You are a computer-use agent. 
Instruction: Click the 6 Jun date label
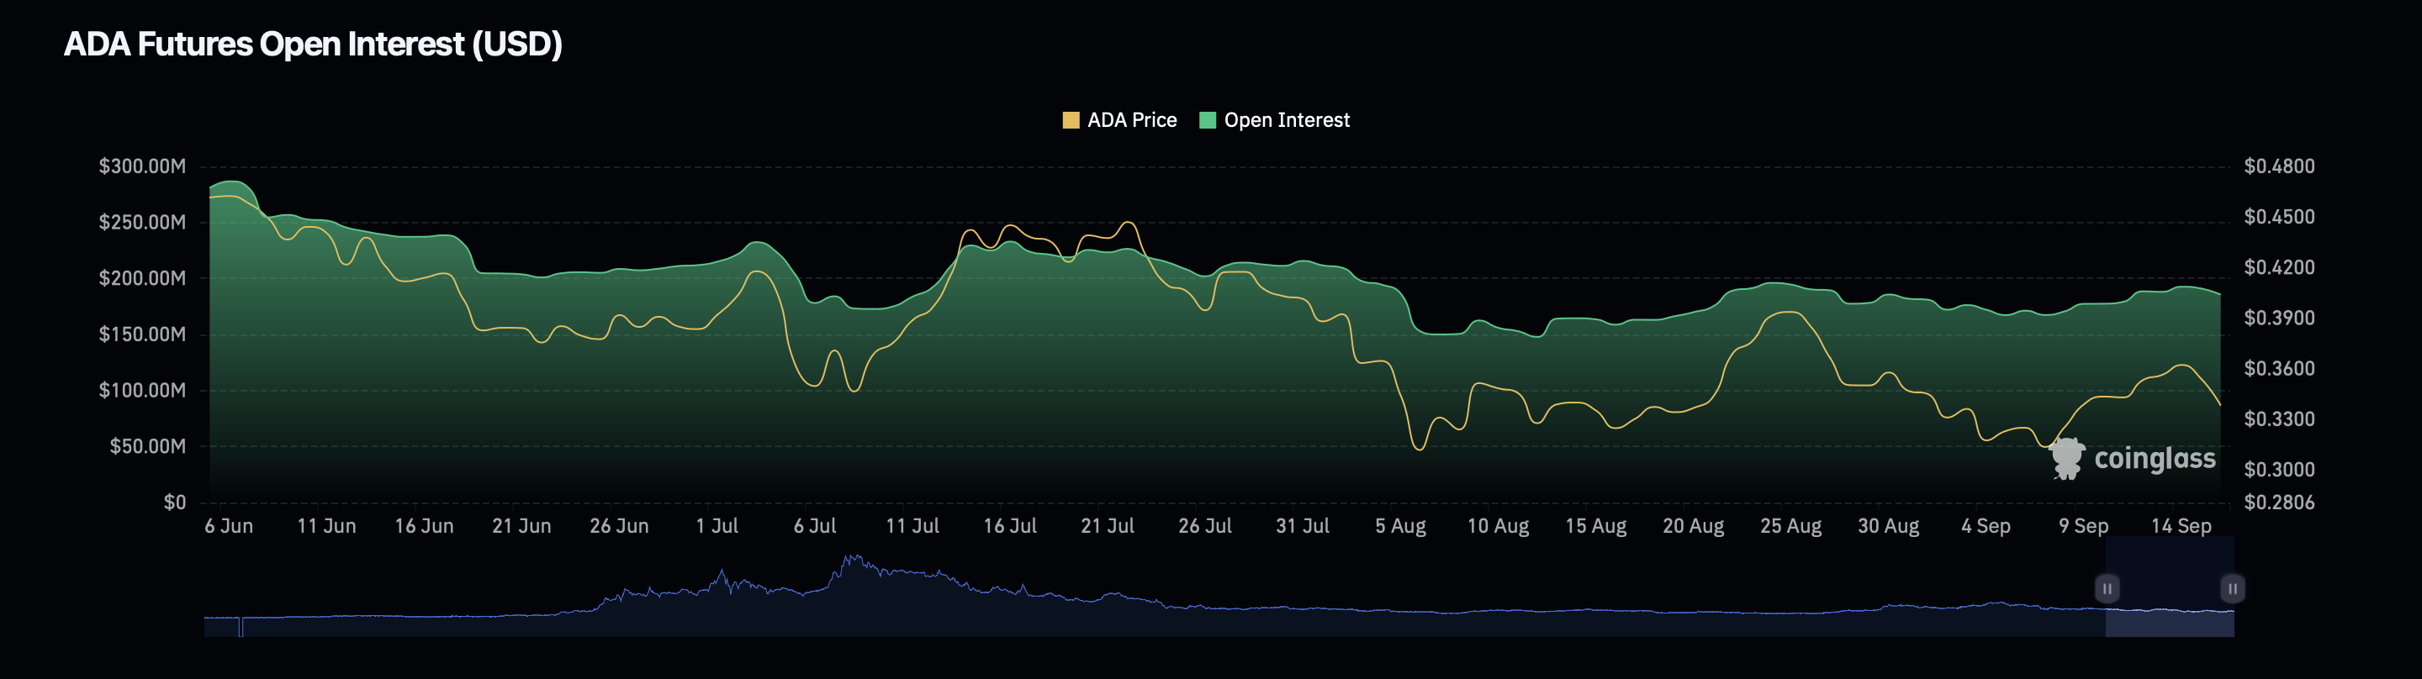point(229,526)
